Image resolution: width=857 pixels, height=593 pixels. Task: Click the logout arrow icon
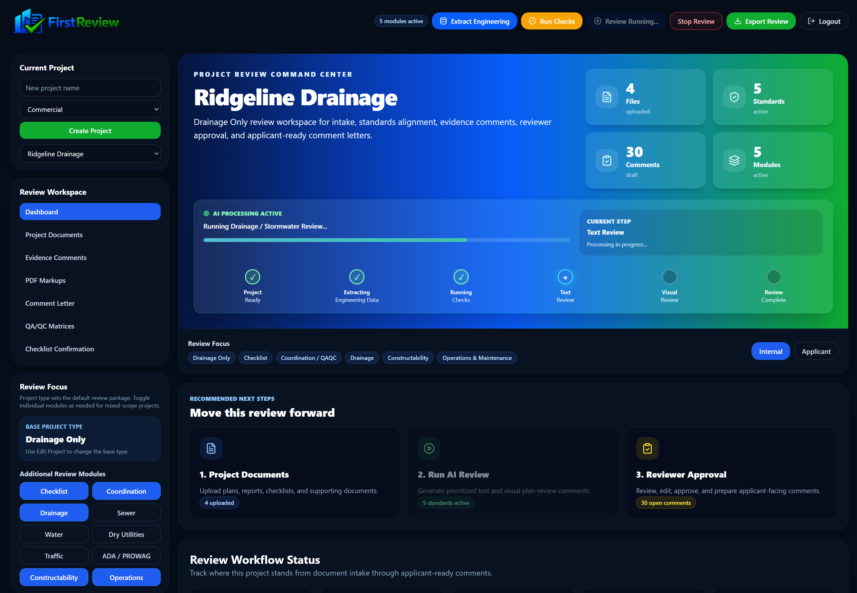pos(811,21)
